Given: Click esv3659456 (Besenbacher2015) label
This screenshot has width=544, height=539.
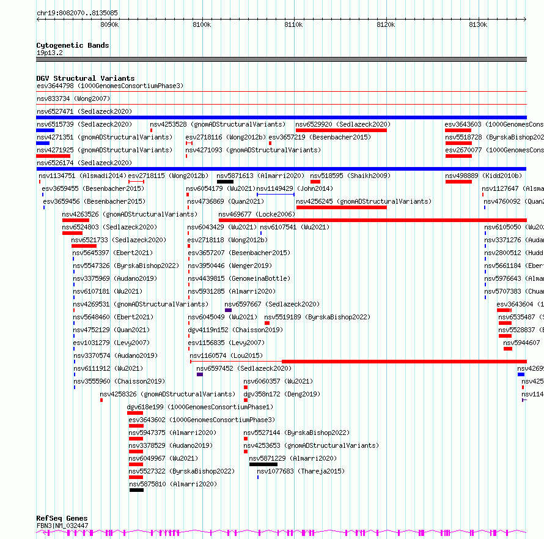Looking at the screenshot, I should (x=94, y=201).
